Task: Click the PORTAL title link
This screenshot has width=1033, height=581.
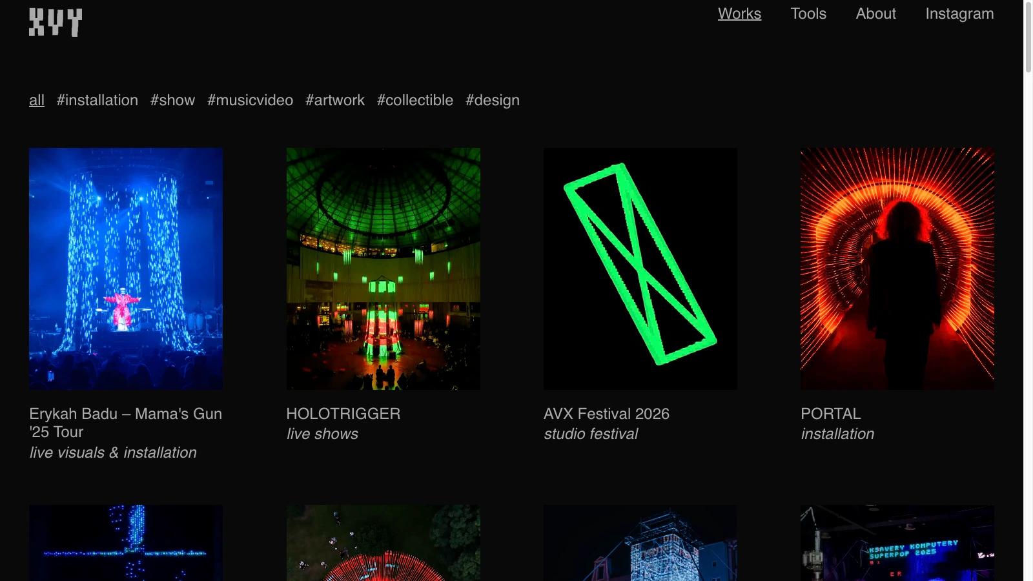Action: pyautogui.click(x=831, y=414)
